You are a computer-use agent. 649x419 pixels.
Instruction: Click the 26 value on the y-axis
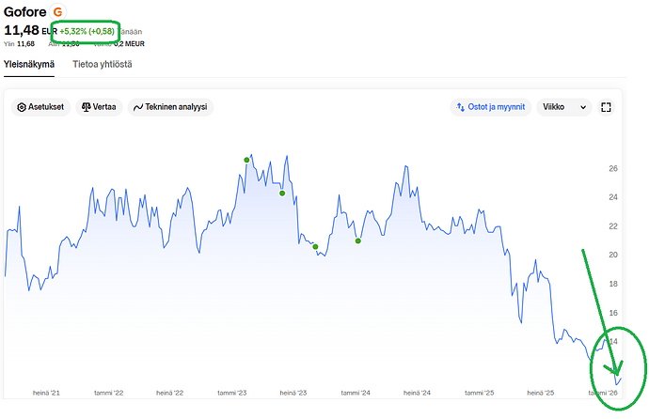point(612,168)
